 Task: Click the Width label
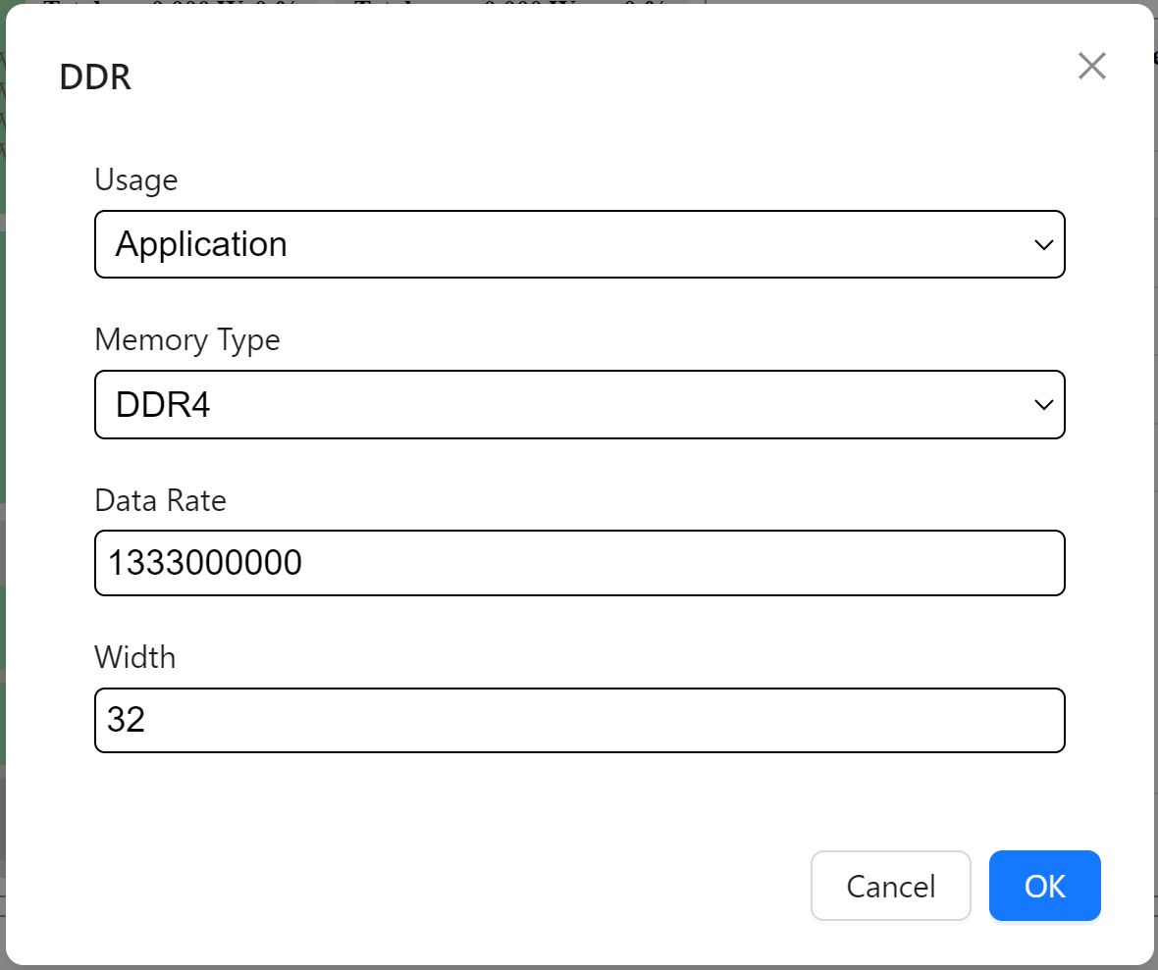tap(135, 658)
